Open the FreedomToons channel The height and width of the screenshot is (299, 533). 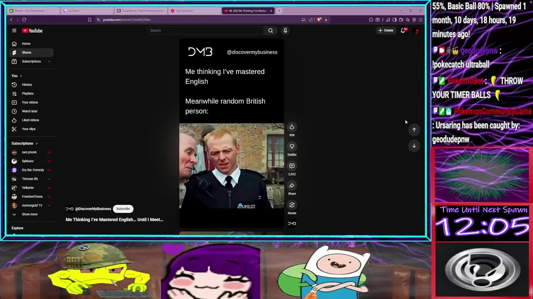31,196
